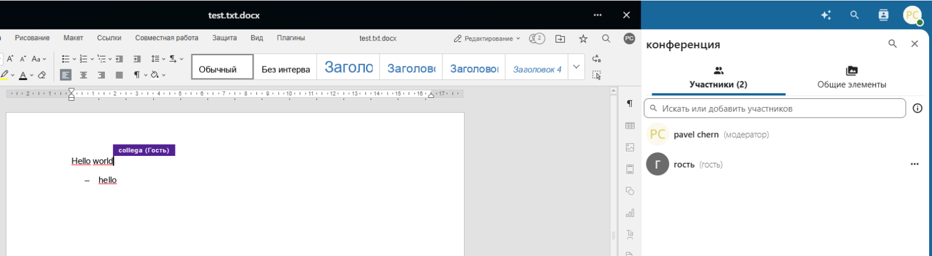
Task: Open the Совместная работа ribbon tab
Action: (167, 38)
